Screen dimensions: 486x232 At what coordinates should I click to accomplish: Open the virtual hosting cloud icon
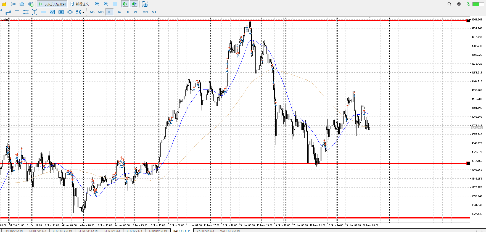[22, 4]
